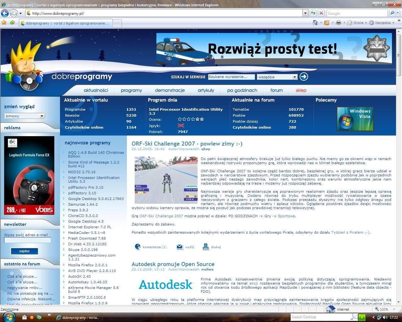Click the Add to Favorites icon
Image resolution: width=402 pixels, height=322 pixels.
tap(12, 23)
